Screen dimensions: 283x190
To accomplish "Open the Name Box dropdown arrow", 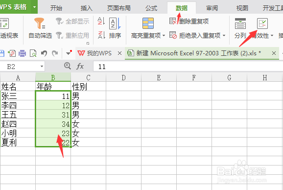I will coord(42,67).
